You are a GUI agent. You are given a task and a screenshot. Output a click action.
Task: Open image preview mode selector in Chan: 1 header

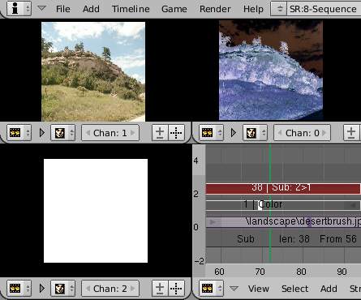tap(62, 133)
